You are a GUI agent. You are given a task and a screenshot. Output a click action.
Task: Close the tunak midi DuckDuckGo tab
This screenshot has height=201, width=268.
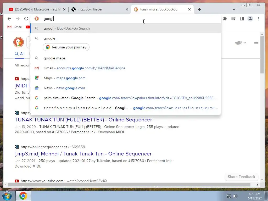(x=189, y=9)
